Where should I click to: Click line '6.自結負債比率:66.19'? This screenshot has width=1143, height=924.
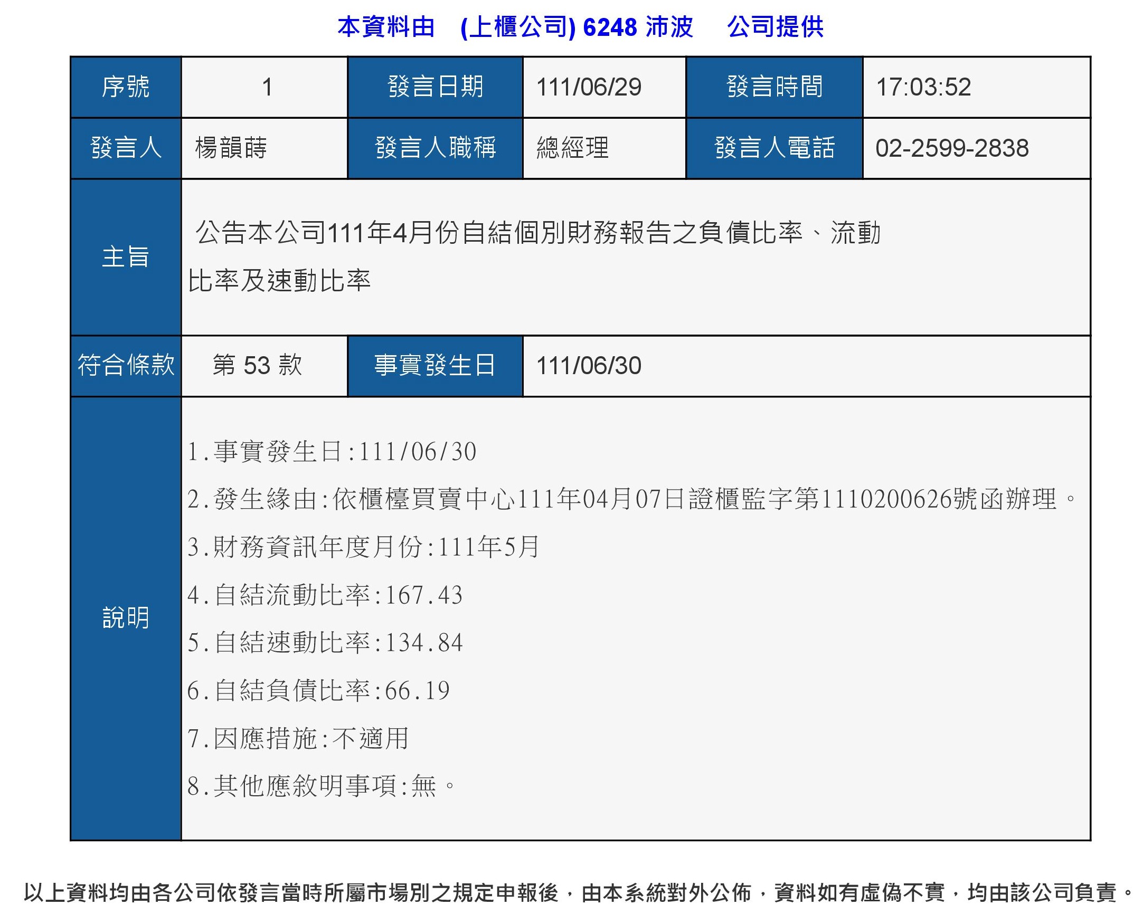[318, 690]
